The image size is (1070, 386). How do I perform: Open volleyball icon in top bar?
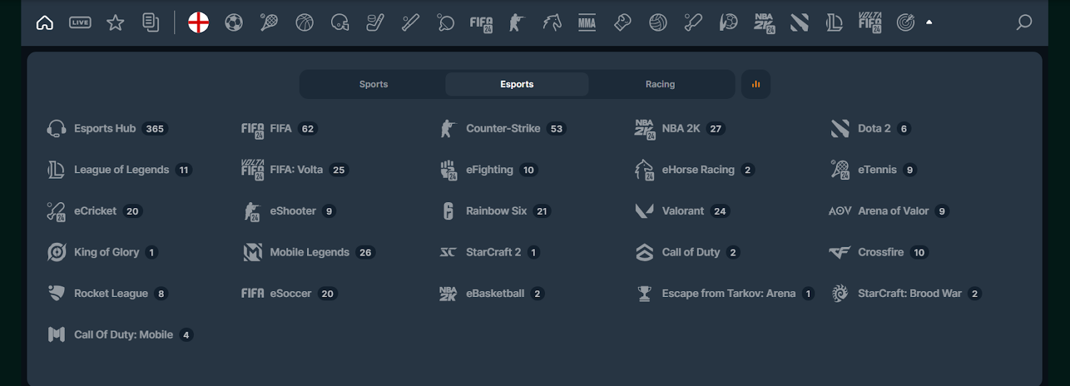click(x=658, y=23)
